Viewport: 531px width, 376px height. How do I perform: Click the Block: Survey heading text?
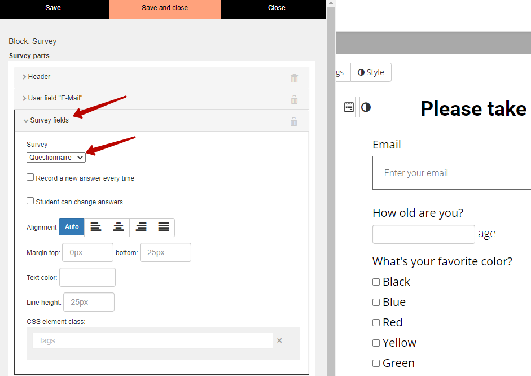(x=33, y=41)
